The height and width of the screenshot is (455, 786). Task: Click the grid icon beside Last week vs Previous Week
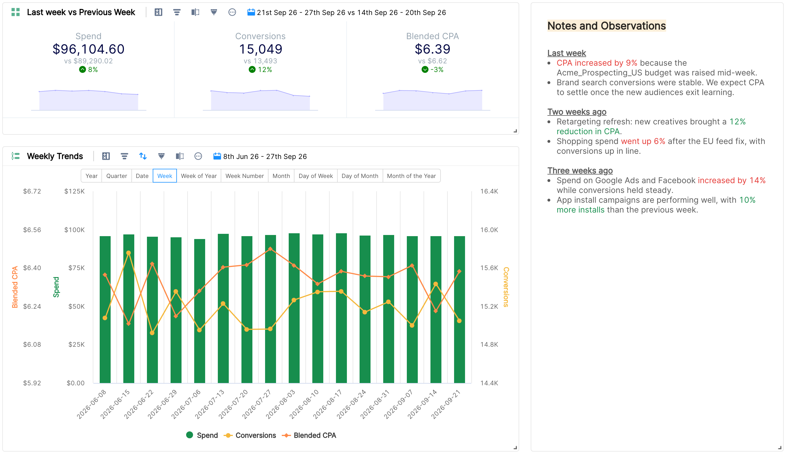16,12
